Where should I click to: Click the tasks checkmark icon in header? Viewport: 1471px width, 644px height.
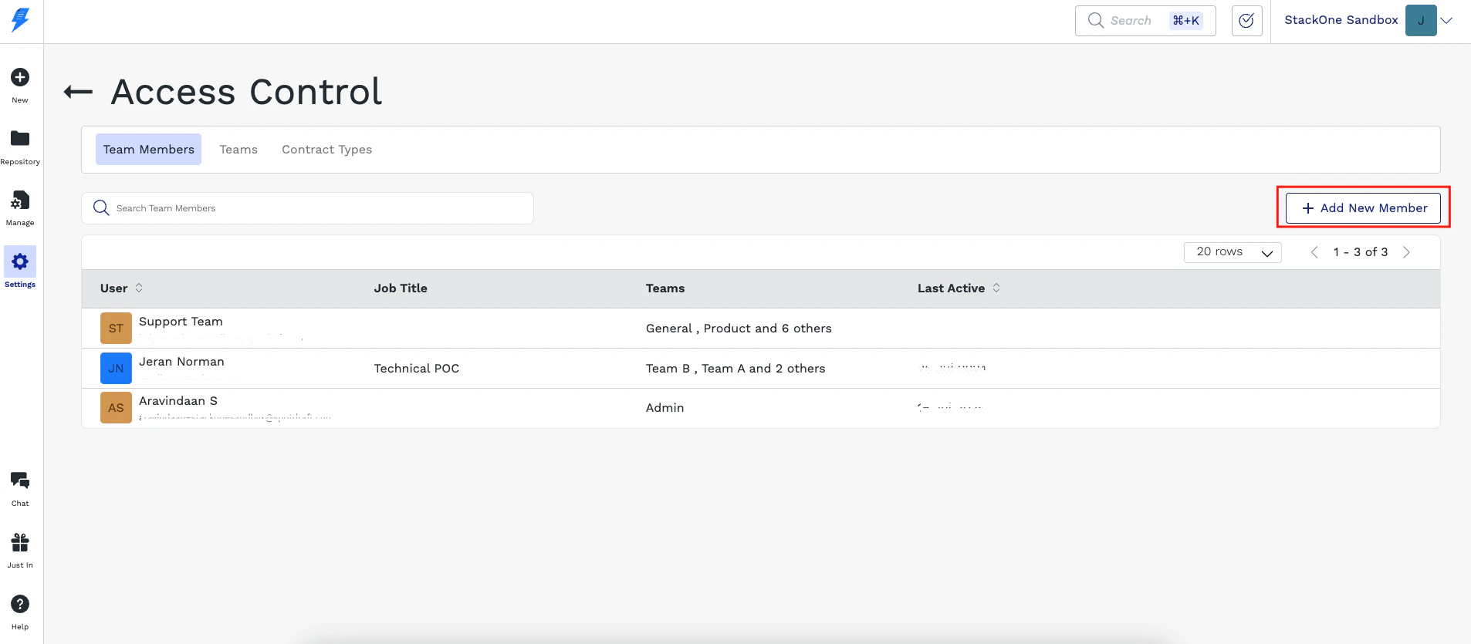point(1246,21)
